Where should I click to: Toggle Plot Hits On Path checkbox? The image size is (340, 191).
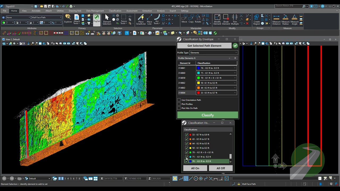(179, 108)
